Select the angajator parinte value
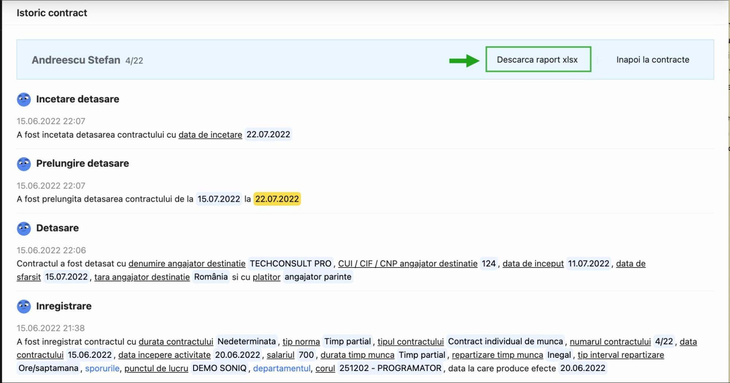 click(x=318, y=277)
